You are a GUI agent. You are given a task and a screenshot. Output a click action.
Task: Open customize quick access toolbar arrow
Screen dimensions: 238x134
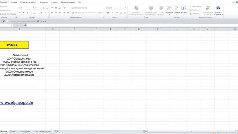[x=46, y=22]
